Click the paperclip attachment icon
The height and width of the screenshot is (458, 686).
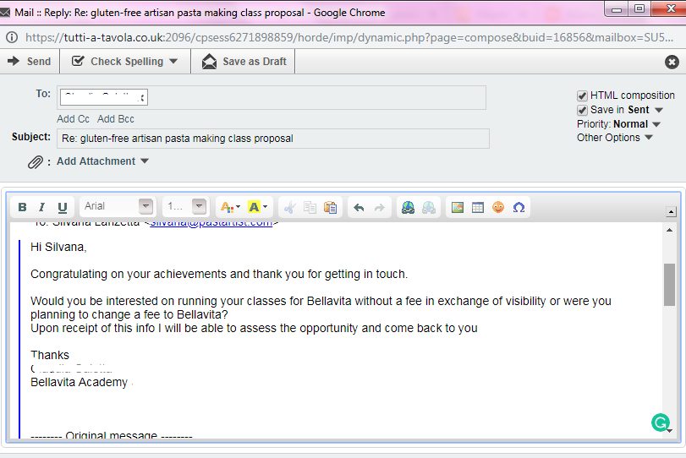tap(35, 162)
